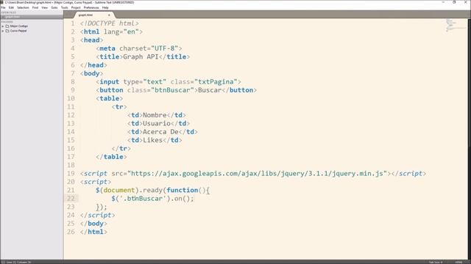Click line number 10 in the gutter
This screenshot has width=471, height=264.
point(71,98)
